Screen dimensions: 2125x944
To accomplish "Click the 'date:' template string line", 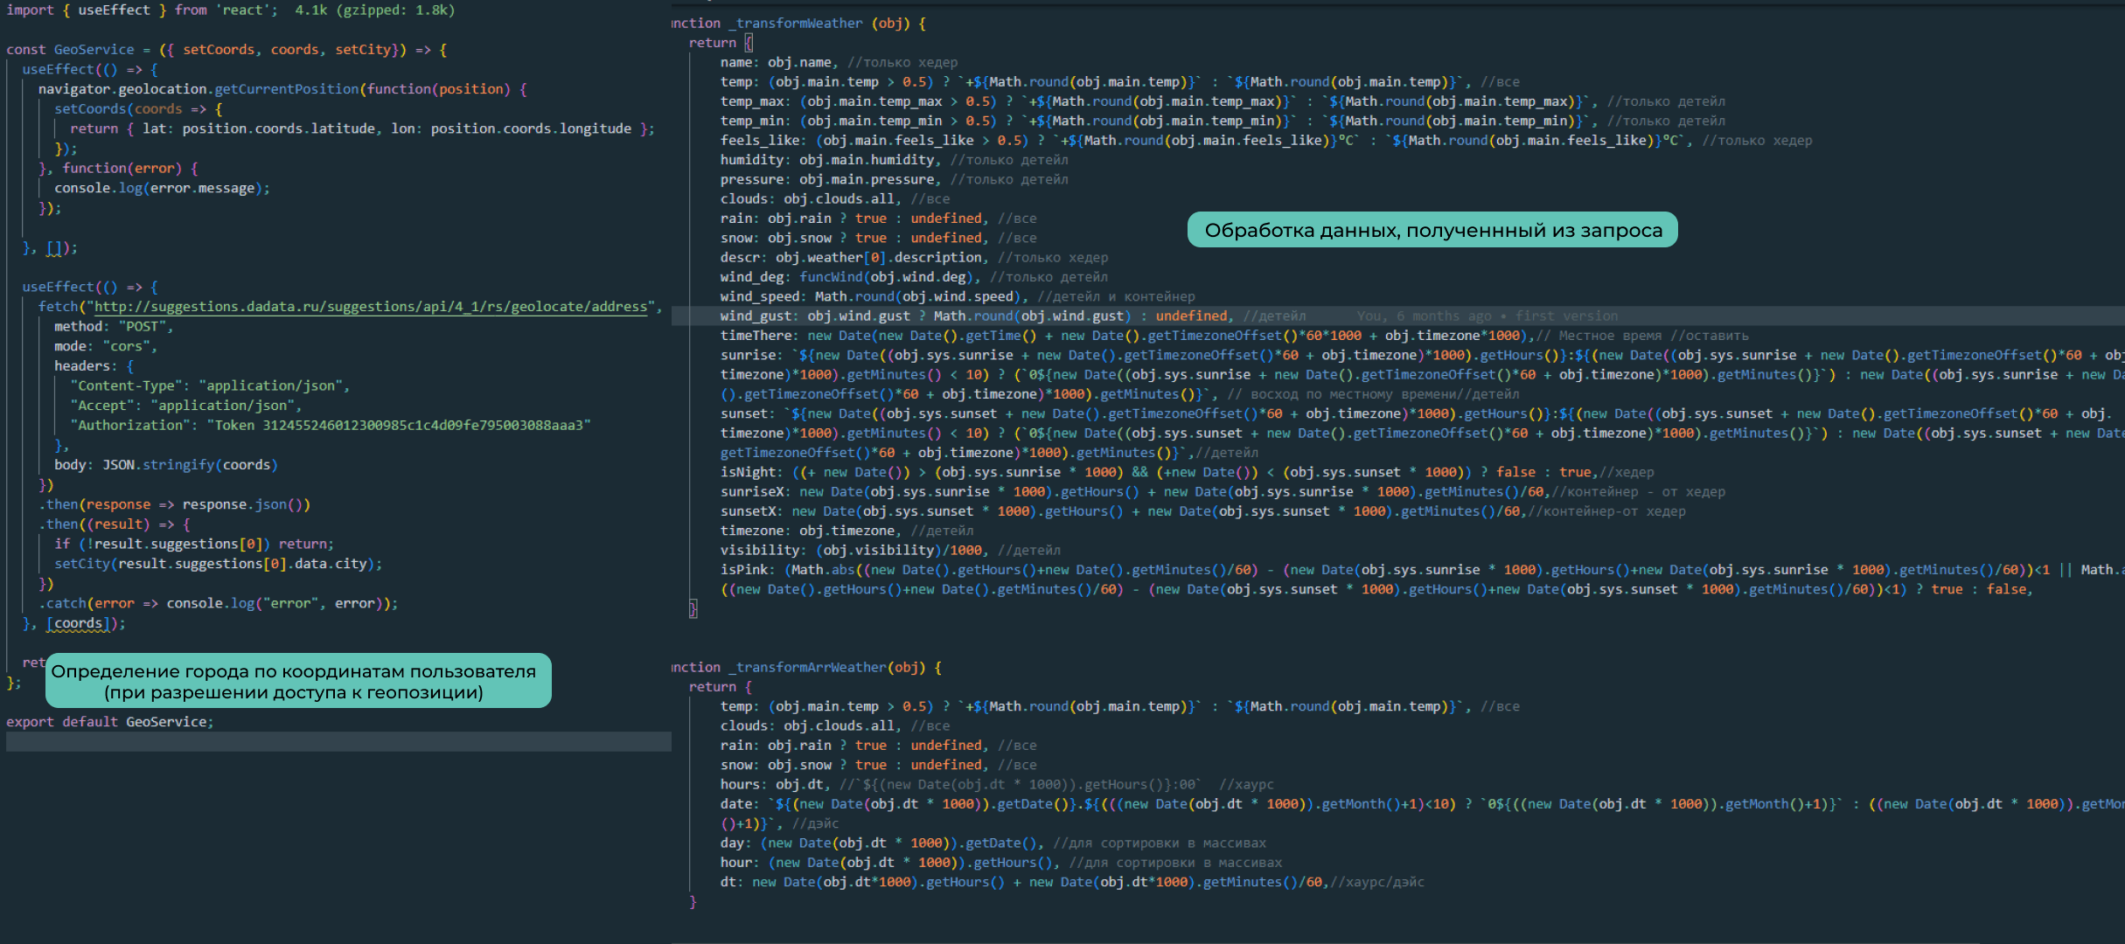I will coord(1423,804).
